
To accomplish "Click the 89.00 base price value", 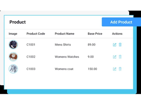I will [92, 45].
